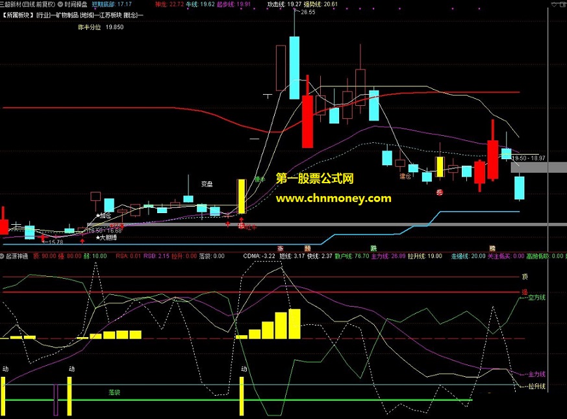Click the RSB: 2.15 indicator value
The width and height of the screenshot is (567, 419).
[157, 256]
